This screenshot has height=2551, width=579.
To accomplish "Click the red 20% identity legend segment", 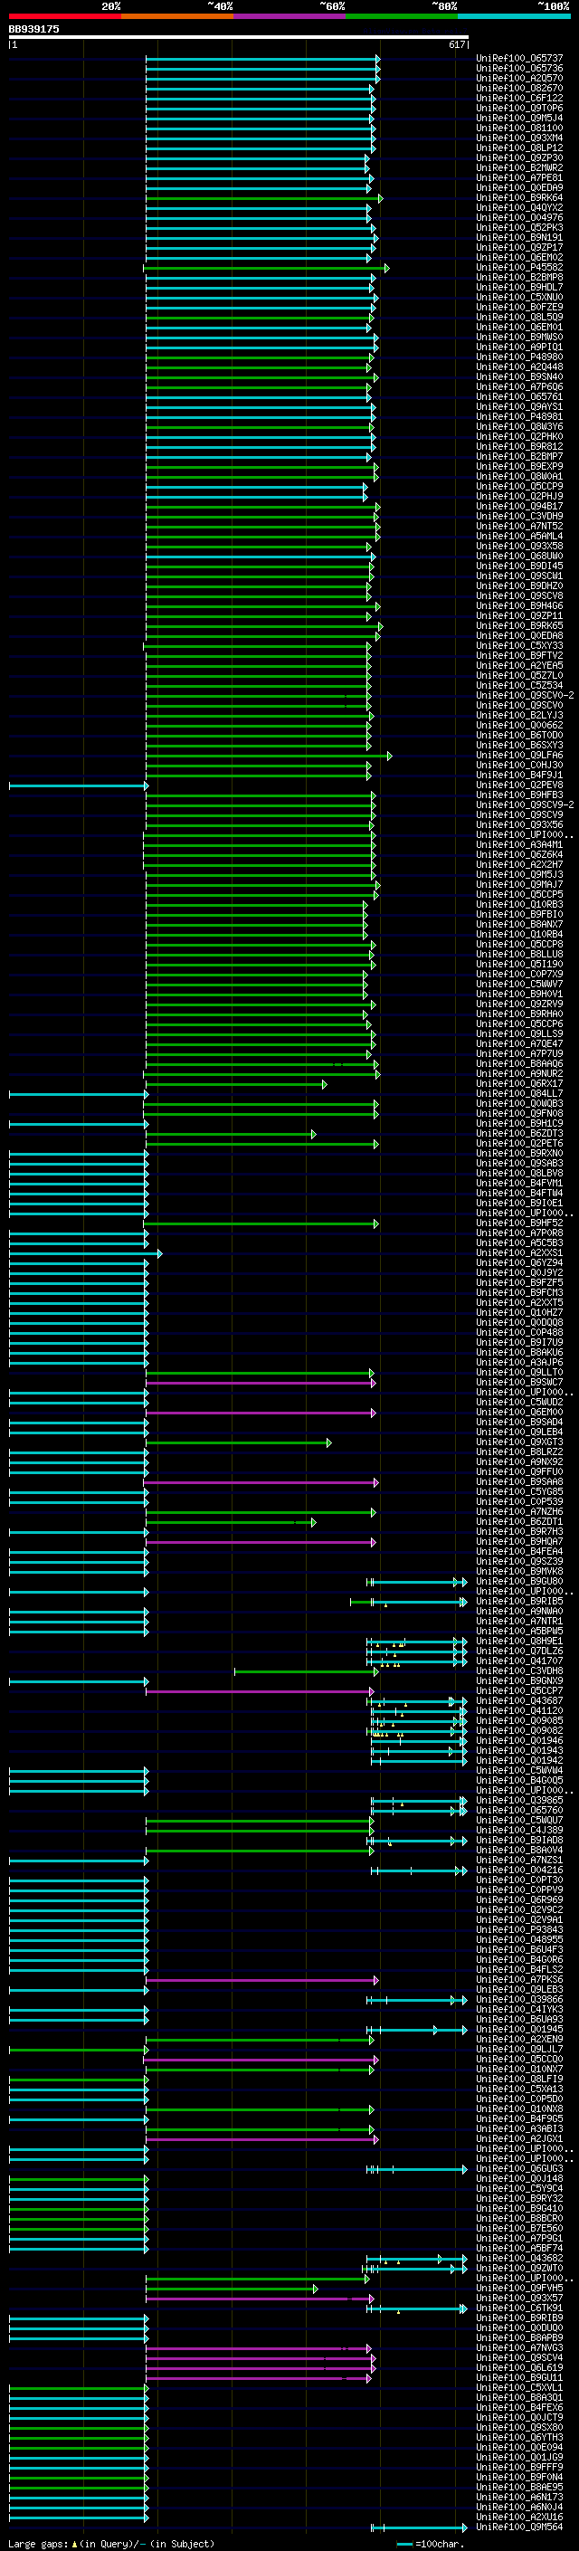I will [x=64, y=16].
